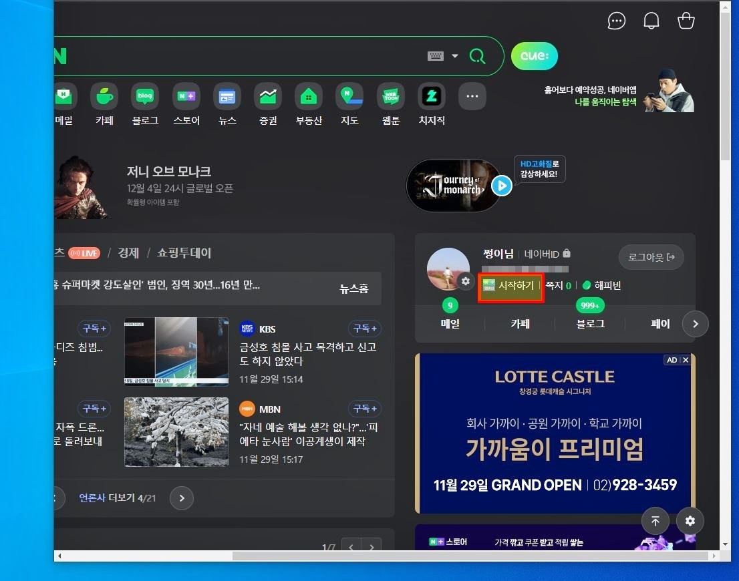Open the 지도 shortcut icon
The image size is (739, 581).
coord(349,96)
